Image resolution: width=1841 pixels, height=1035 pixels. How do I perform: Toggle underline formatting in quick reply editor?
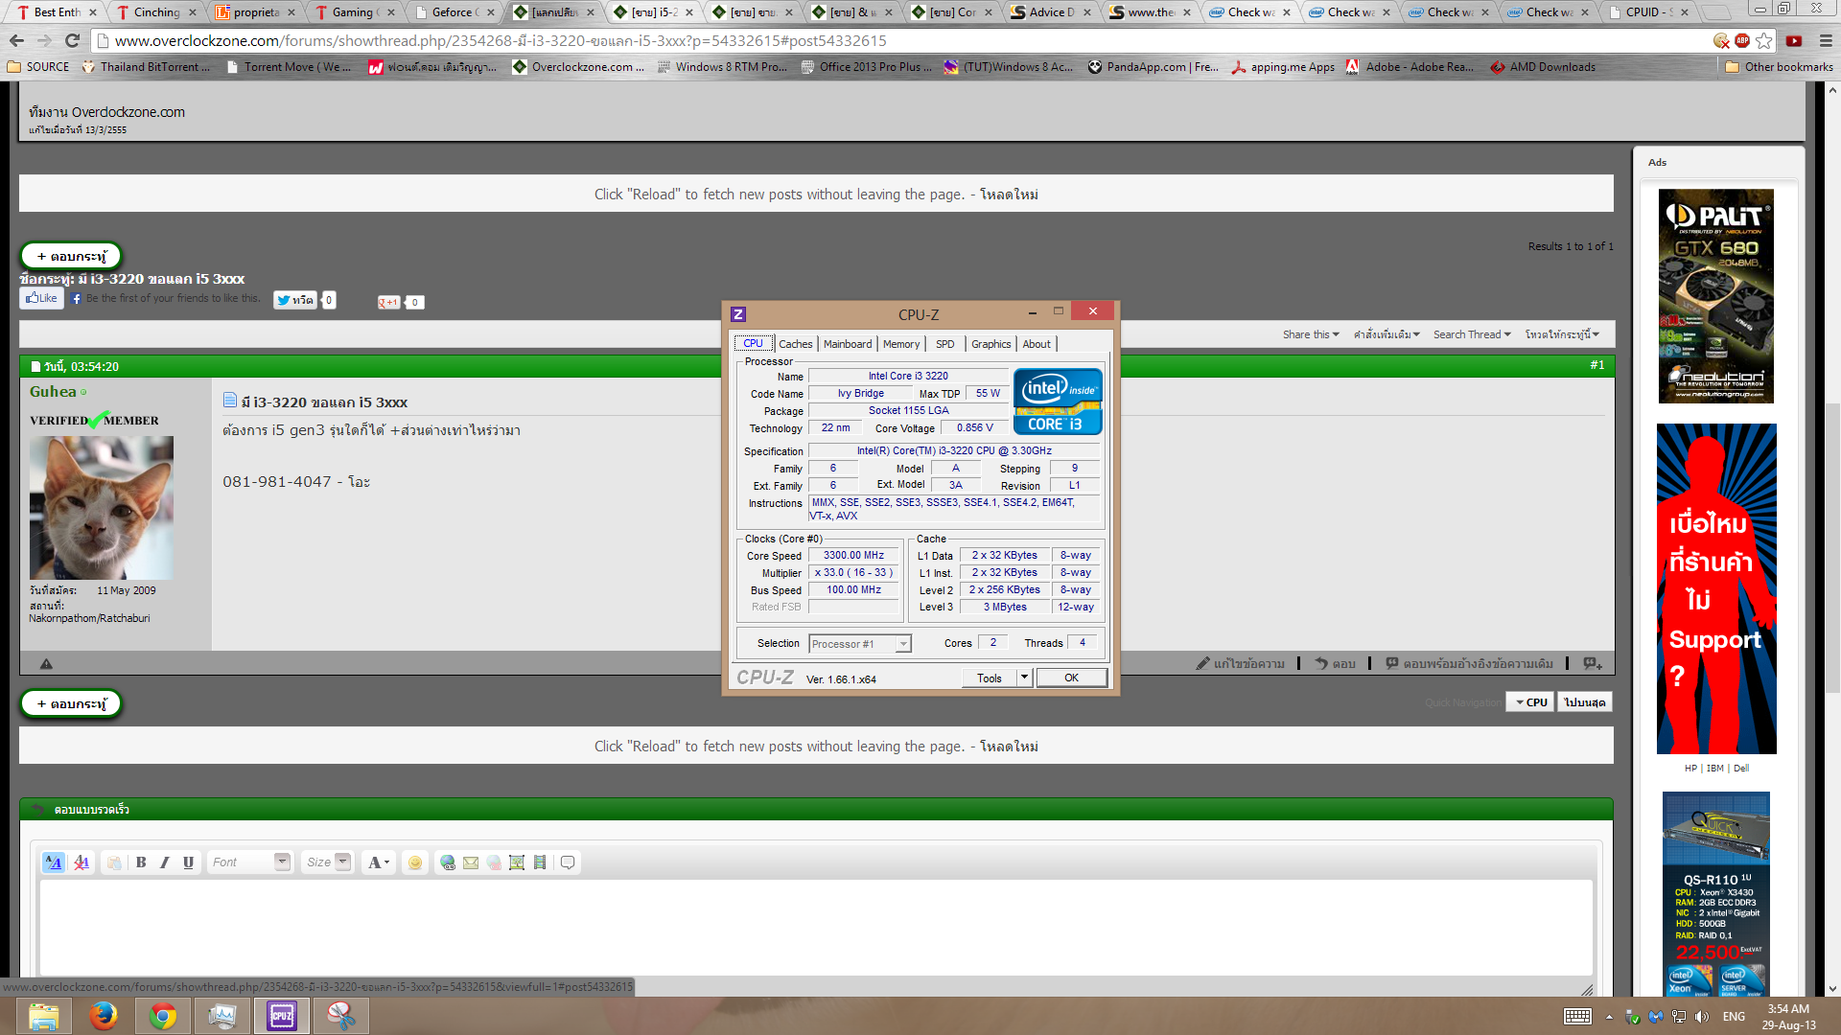point(188,862)
